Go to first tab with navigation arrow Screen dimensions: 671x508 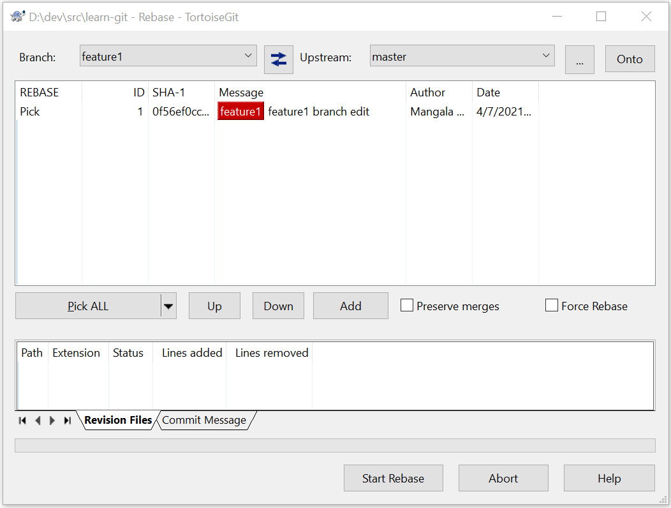pyautogui.click(x=22, y=421)
